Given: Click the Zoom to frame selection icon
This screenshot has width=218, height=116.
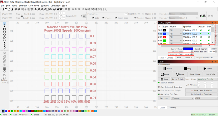Looking at the screenshot, I should pos(48,9).
